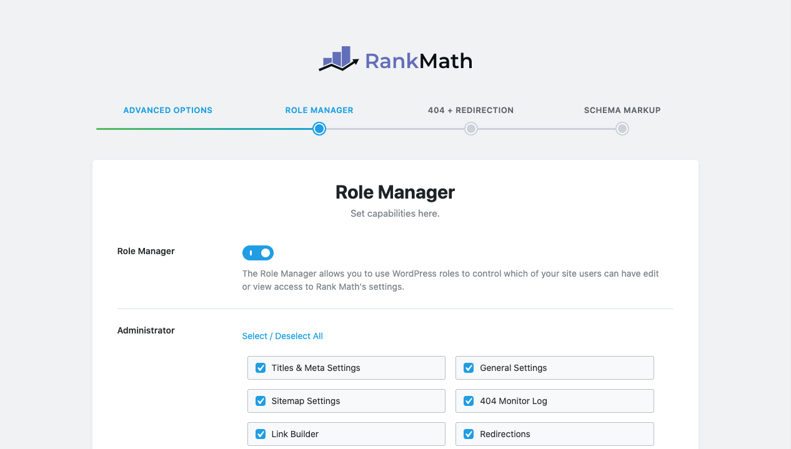The height and width of the screenshot is (449, 791).
Task: Click the Rank Math logo
Action: [395, 59]
